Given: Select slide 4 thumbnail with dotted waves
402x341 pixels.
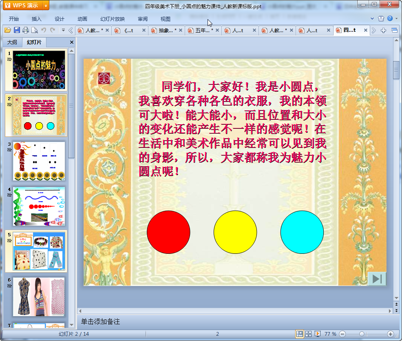Looking at the screenshot, I should tap(39, 206).
